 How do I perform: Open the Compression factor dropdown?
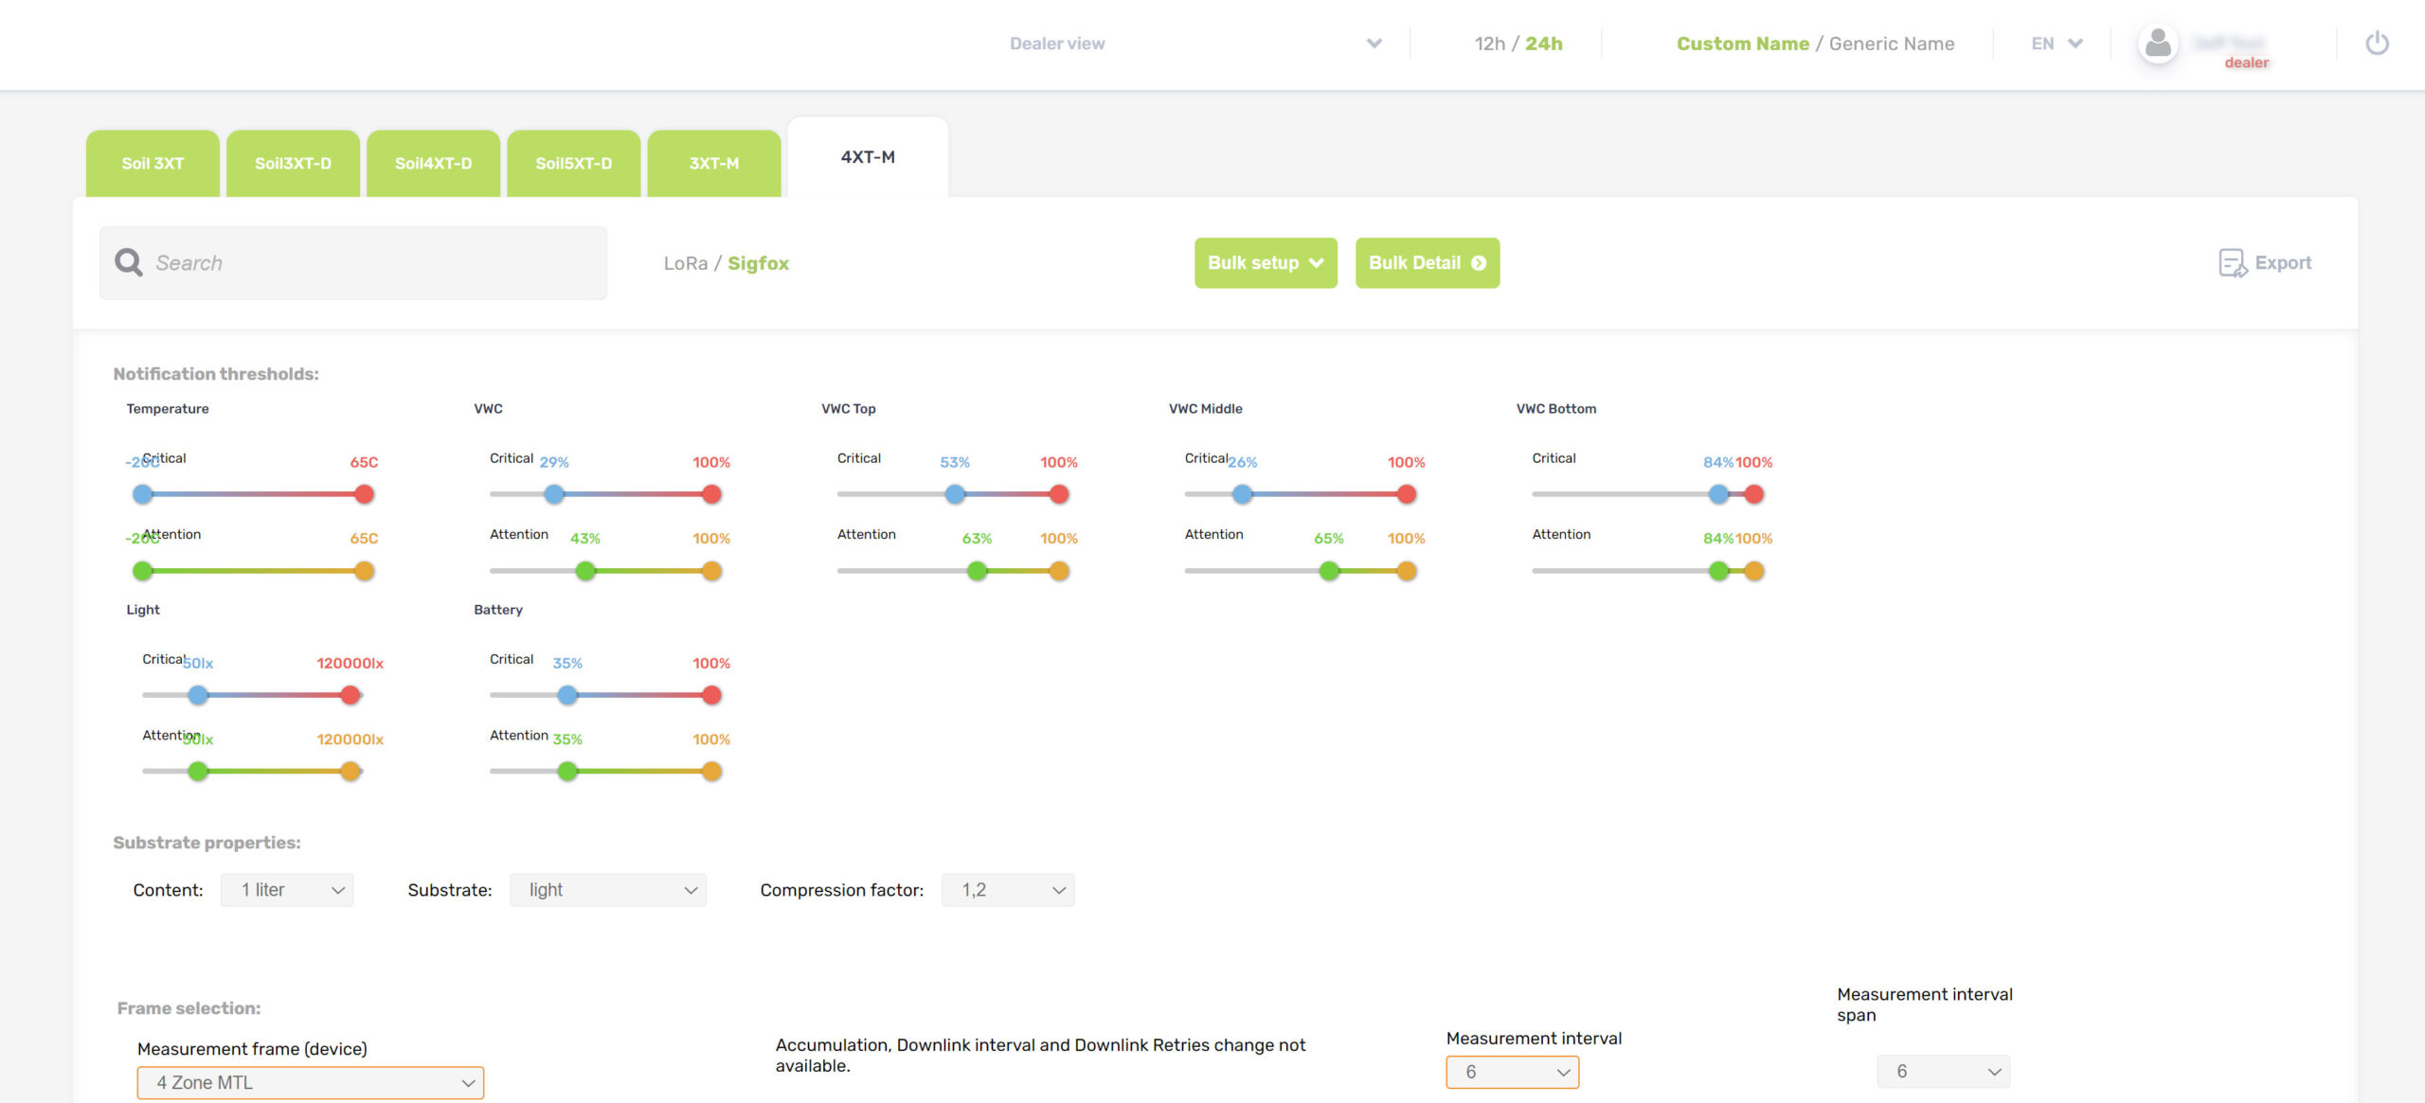pyautogui.click(x=1008, y=890)
